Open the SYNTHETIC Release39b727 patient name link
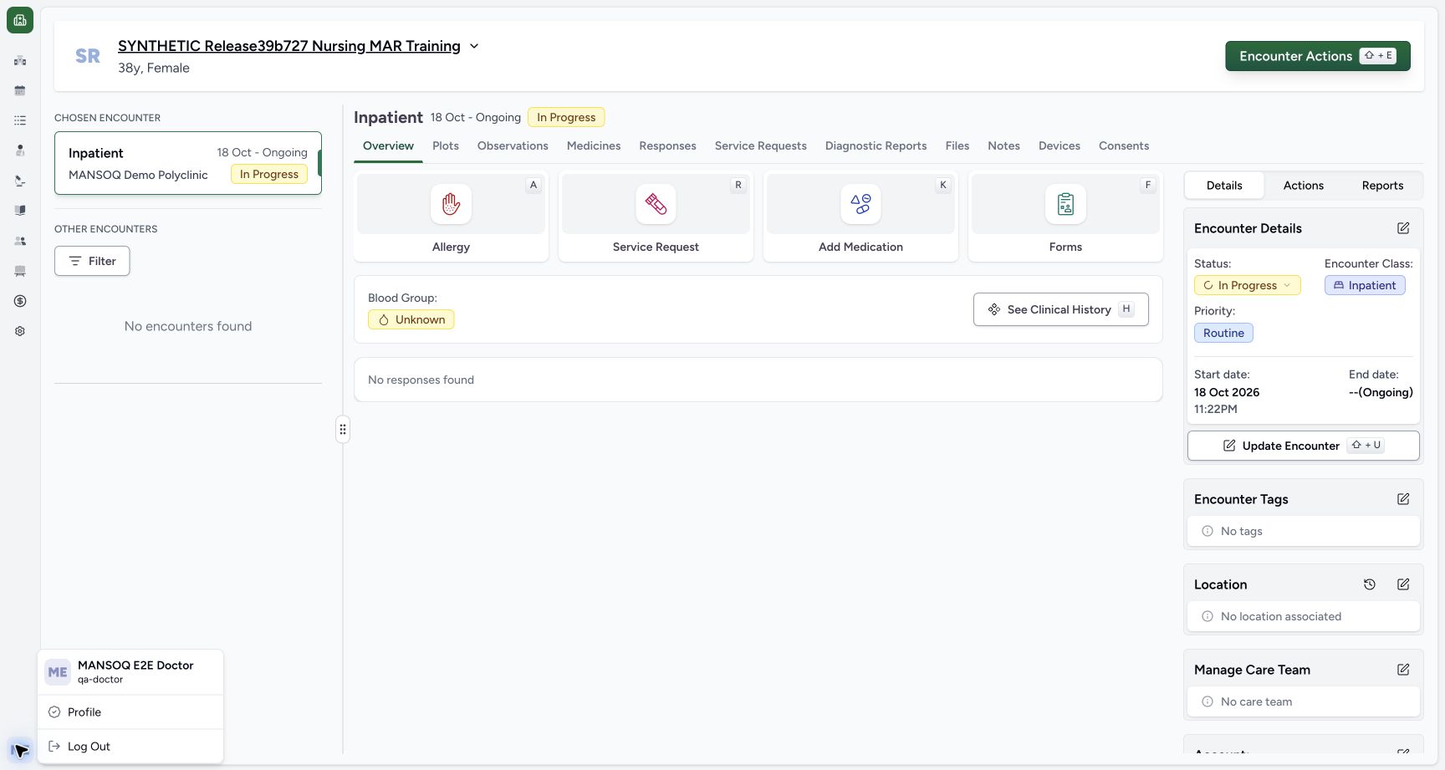This screenshot has width=1445, height=770. click(289, 46)
